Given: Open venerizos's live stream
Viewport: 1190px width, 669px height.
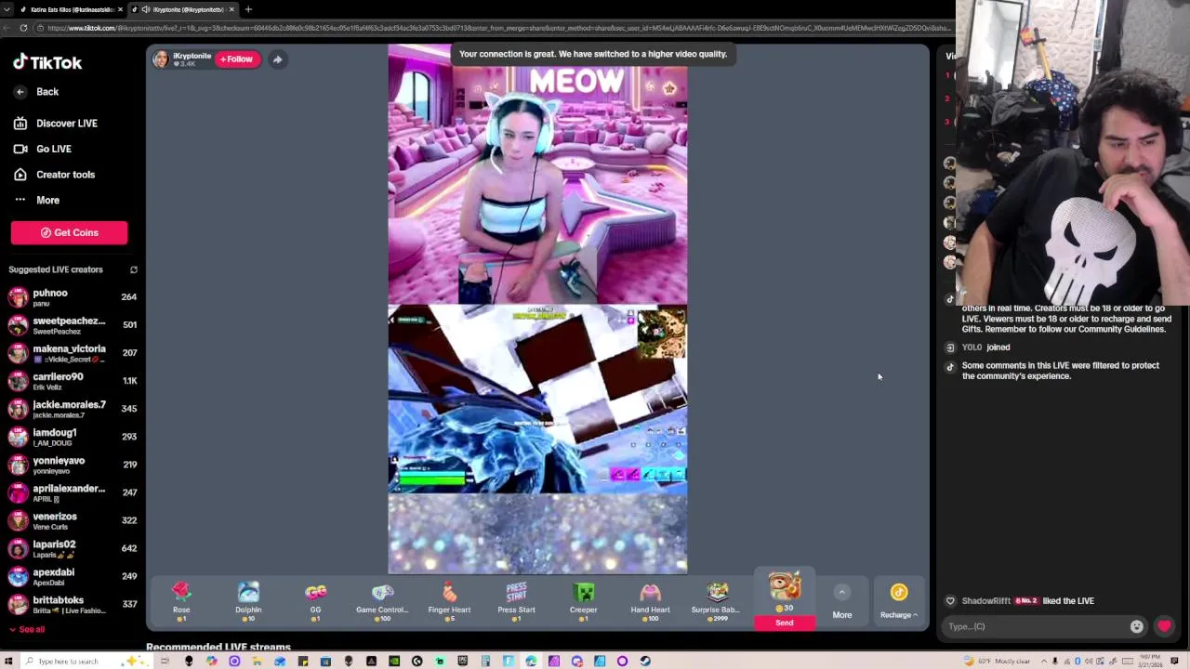Looking at the screenshot, I should coord(73,520).
